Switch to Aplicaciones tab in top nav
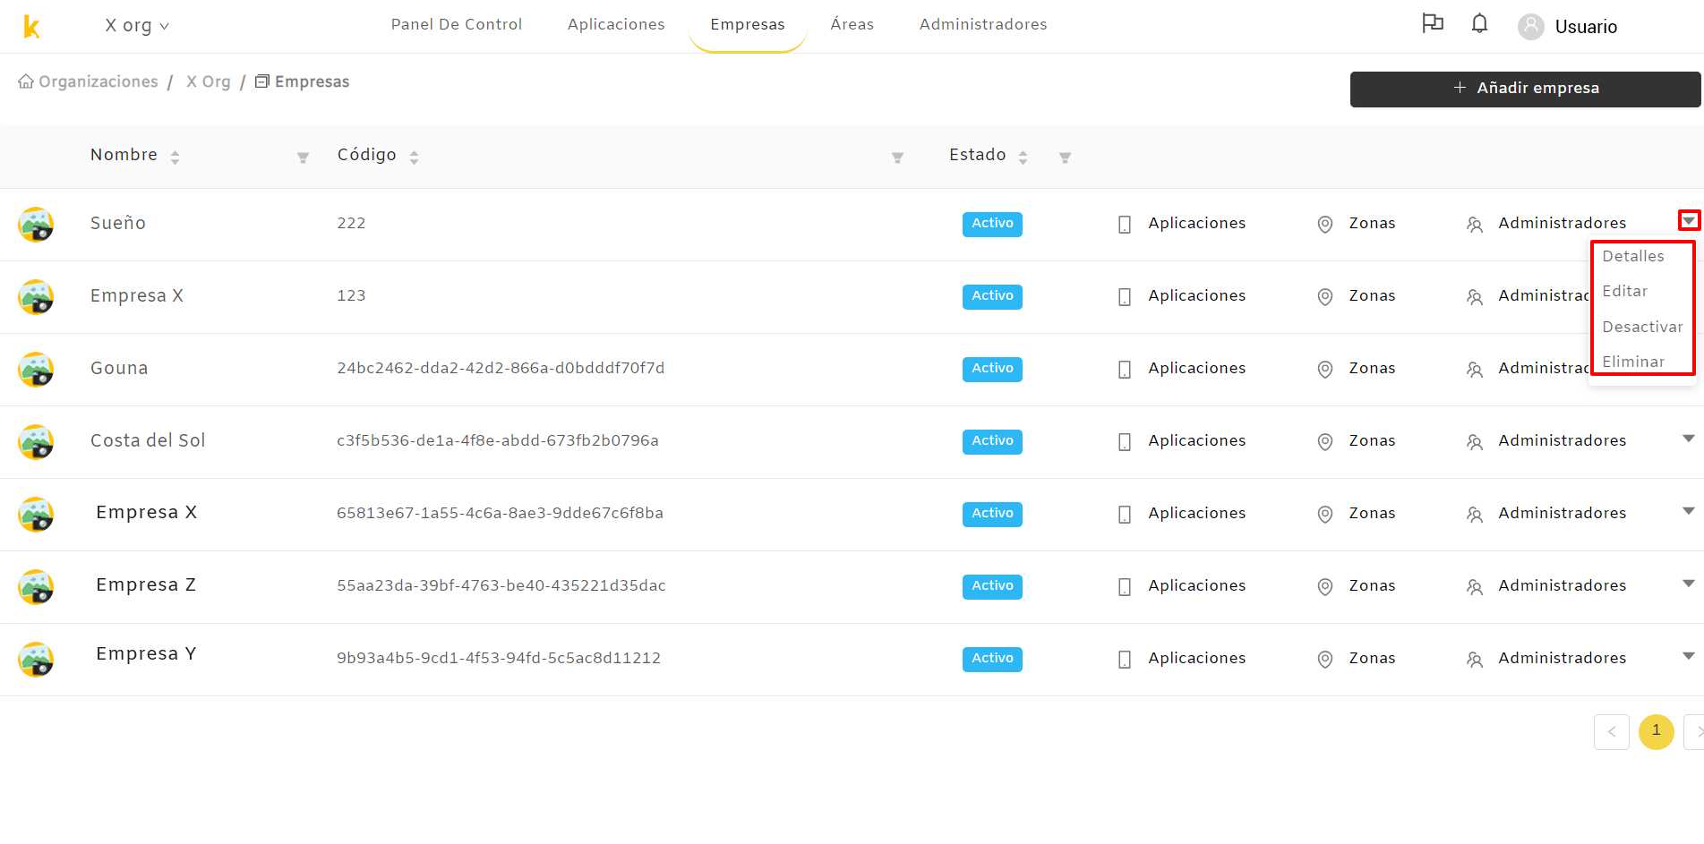This screenshot has width=1704, height=844. [616, 25]
